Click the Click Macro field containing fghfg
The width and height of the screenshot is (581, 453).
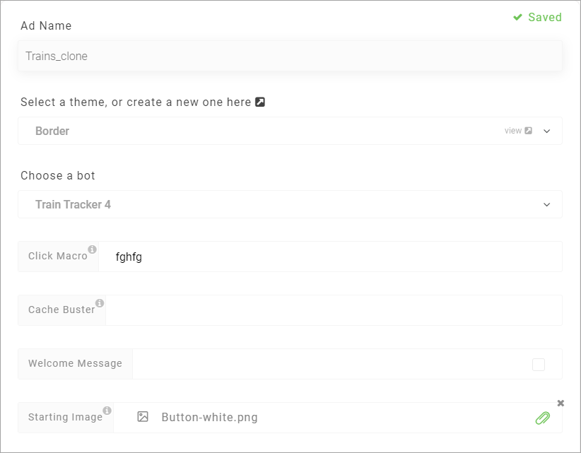pos(330,257)
